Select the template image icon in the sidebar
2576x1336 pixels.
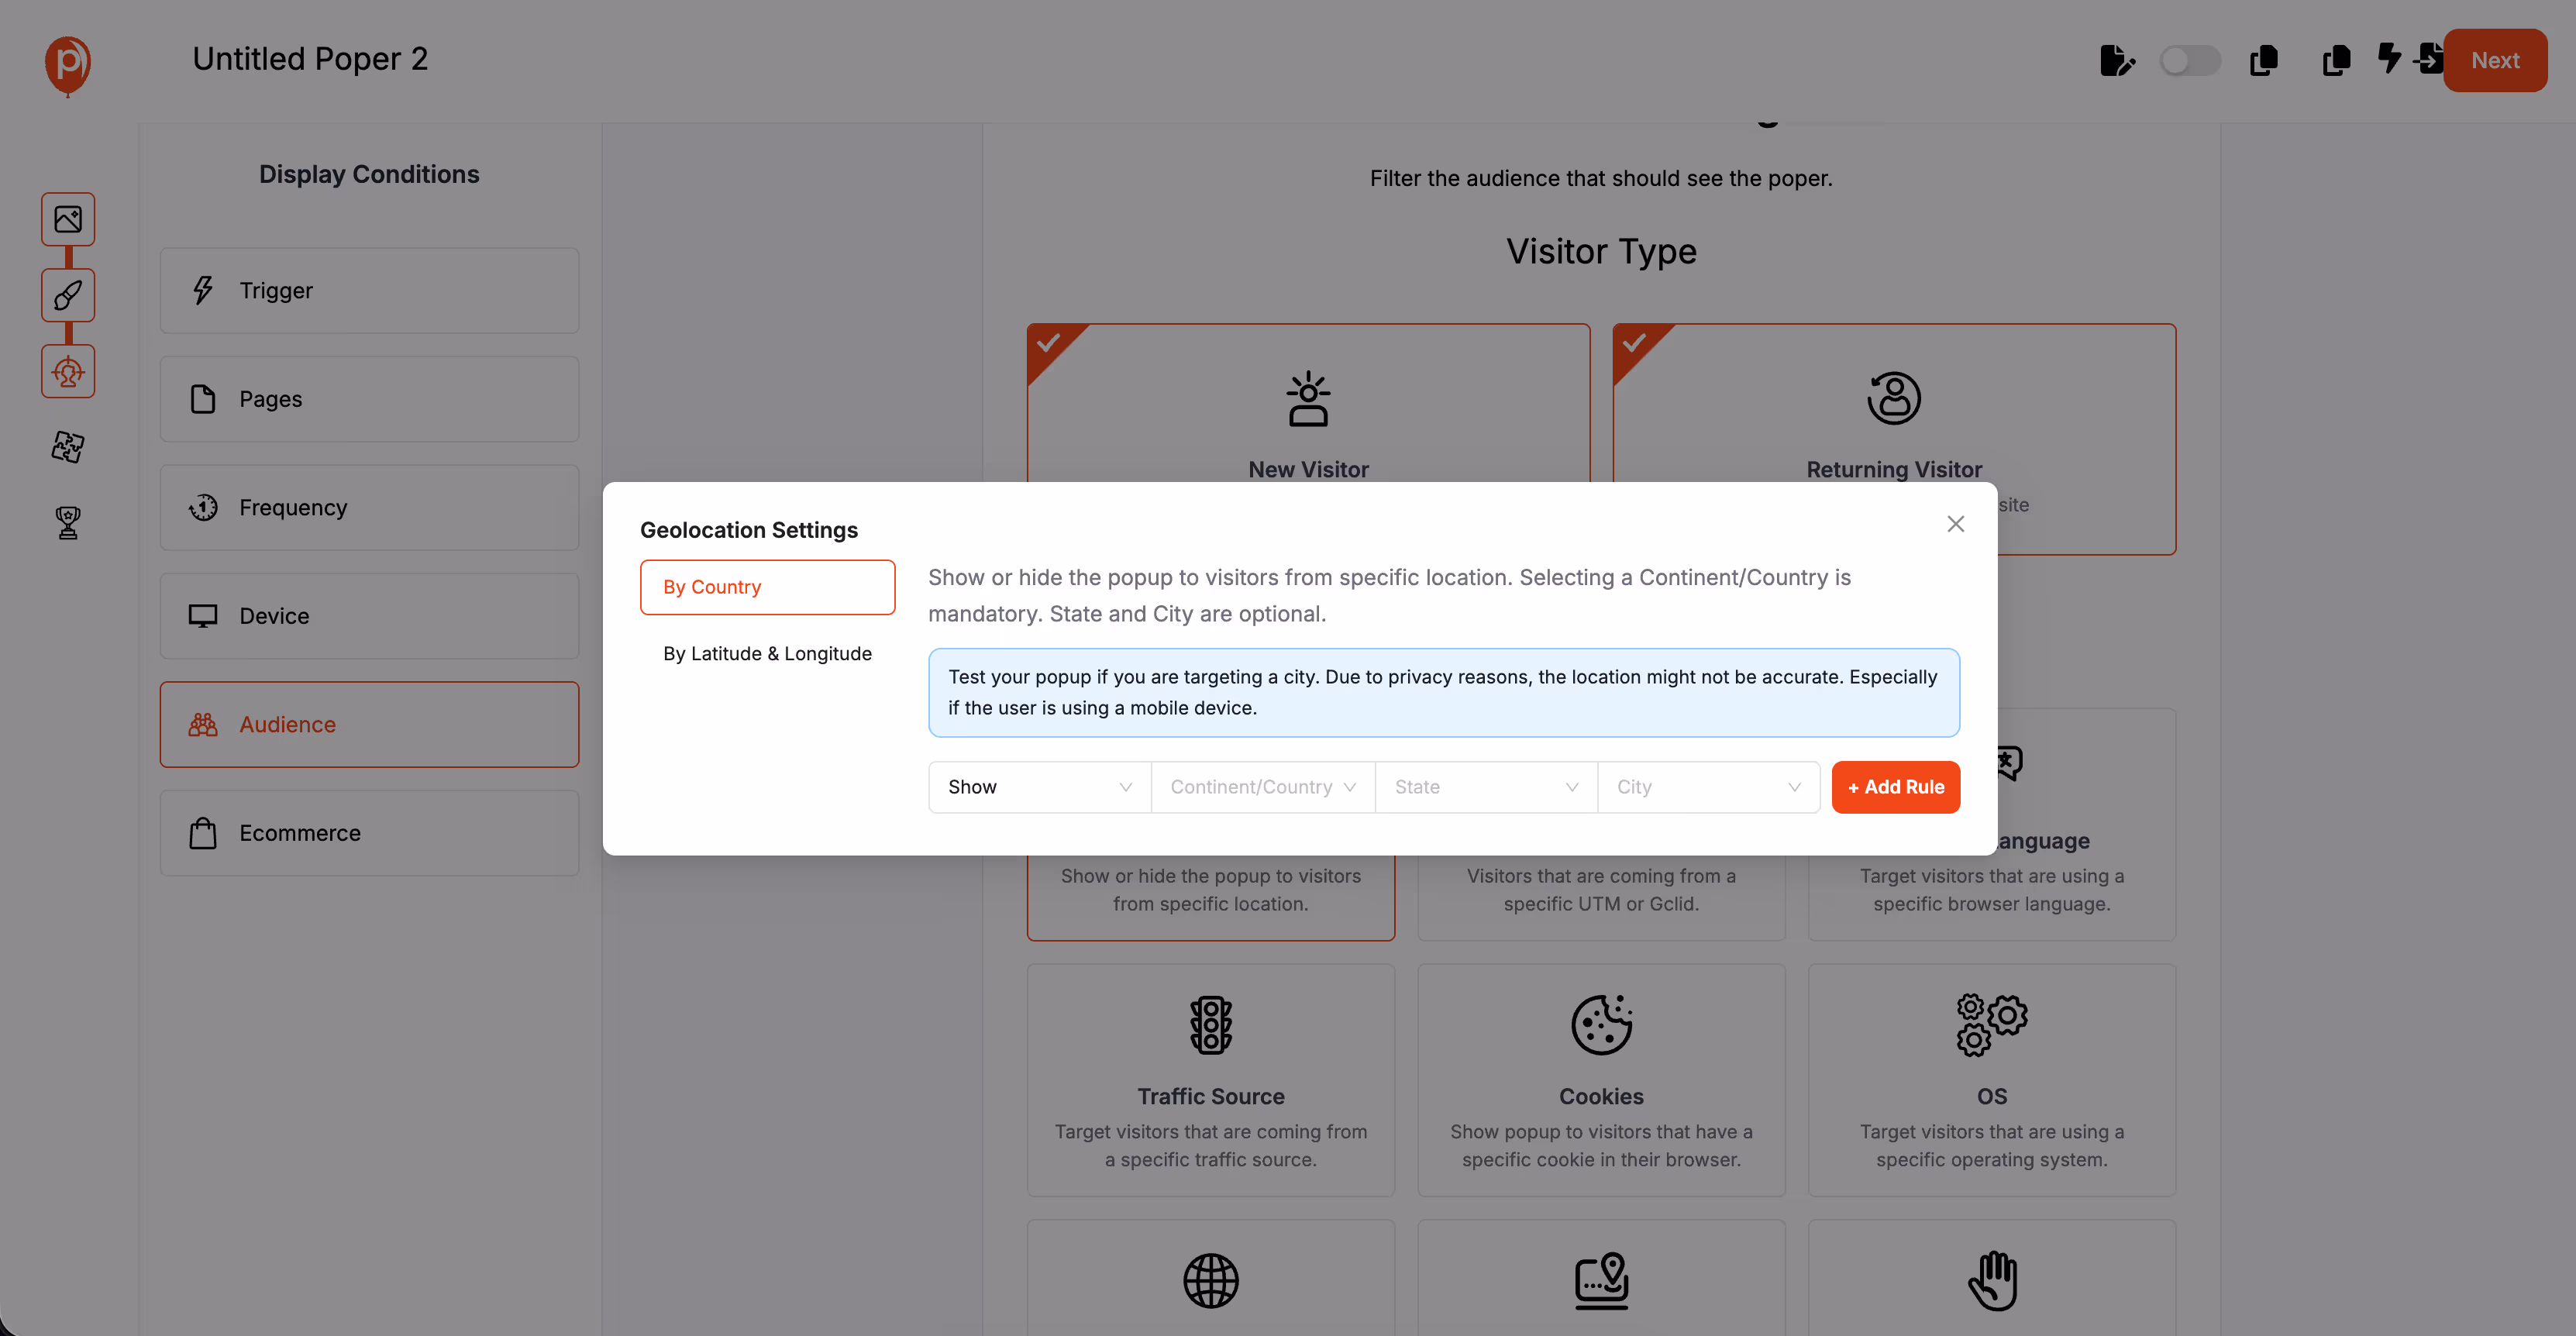67,219
